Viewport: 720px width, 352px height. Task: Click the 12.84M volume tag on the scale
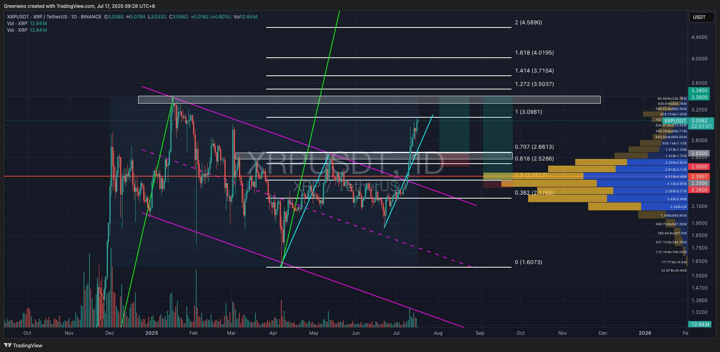700,325
